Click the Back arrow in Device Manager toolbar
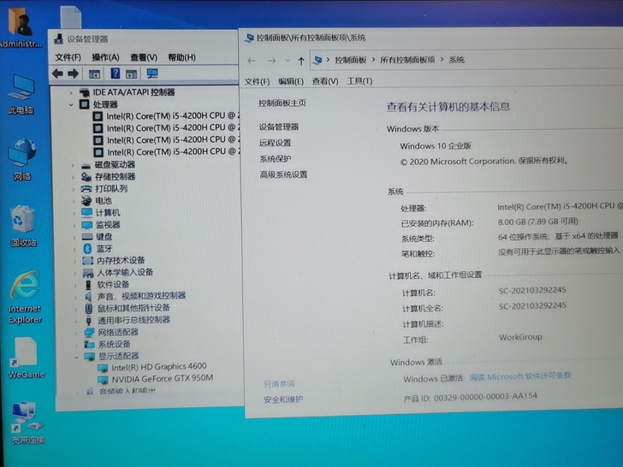 [x=57, y=74]
